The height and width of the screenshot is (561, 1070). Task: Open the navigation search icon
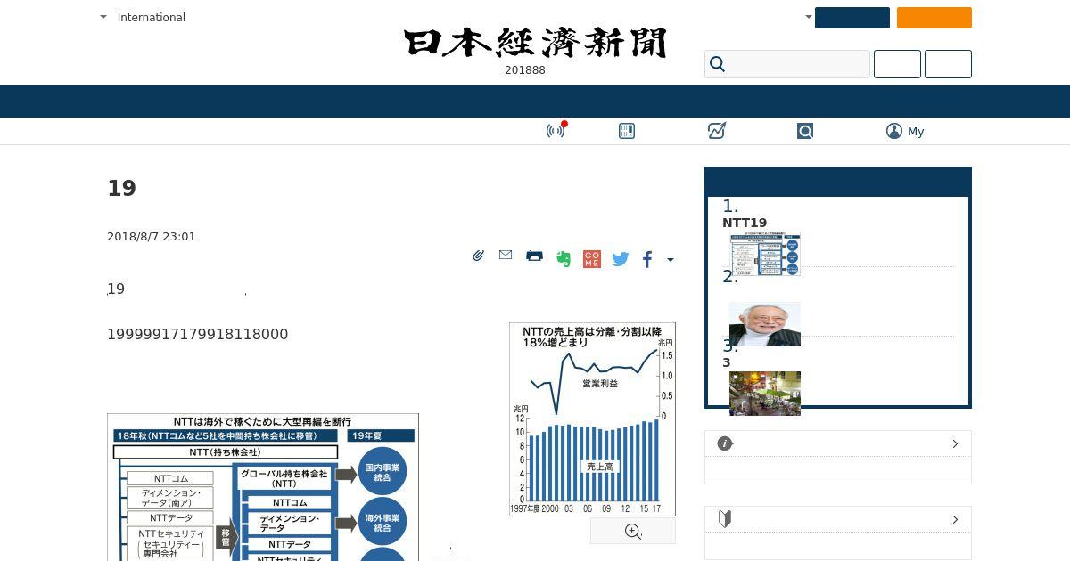805,131
